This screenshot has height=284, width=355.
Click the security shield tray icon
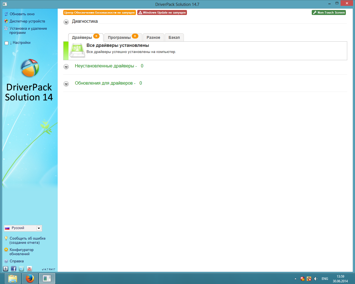click(302, 279)
